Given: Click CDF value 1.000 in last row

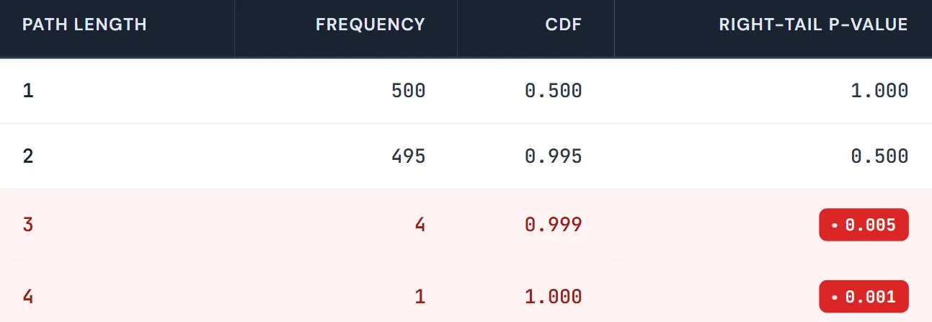Looking at the screenshot, I should click(553, 296).
